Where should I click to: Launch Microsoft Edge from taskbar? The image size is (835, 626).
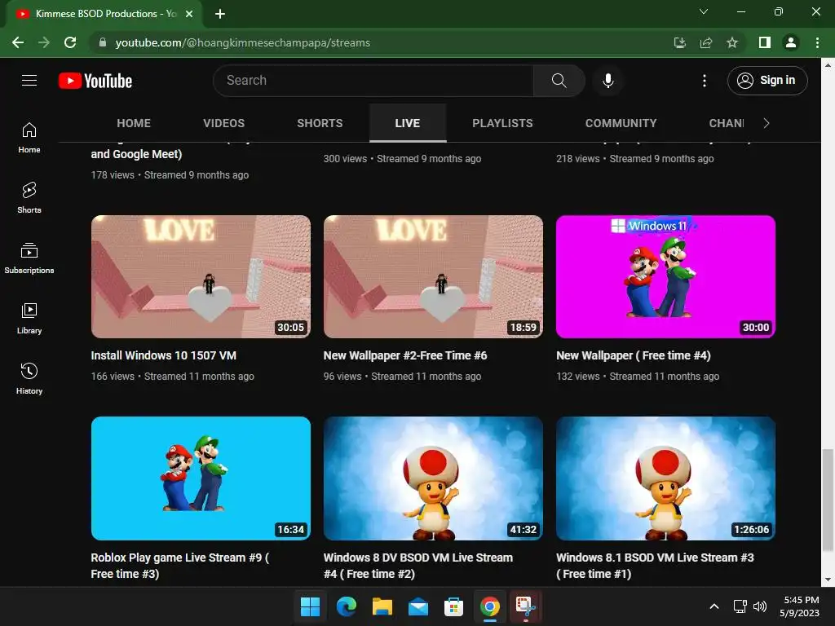346,606
